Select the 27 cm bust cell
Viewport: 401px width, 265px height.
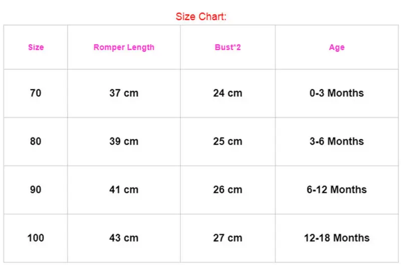(x=228, y=238)
